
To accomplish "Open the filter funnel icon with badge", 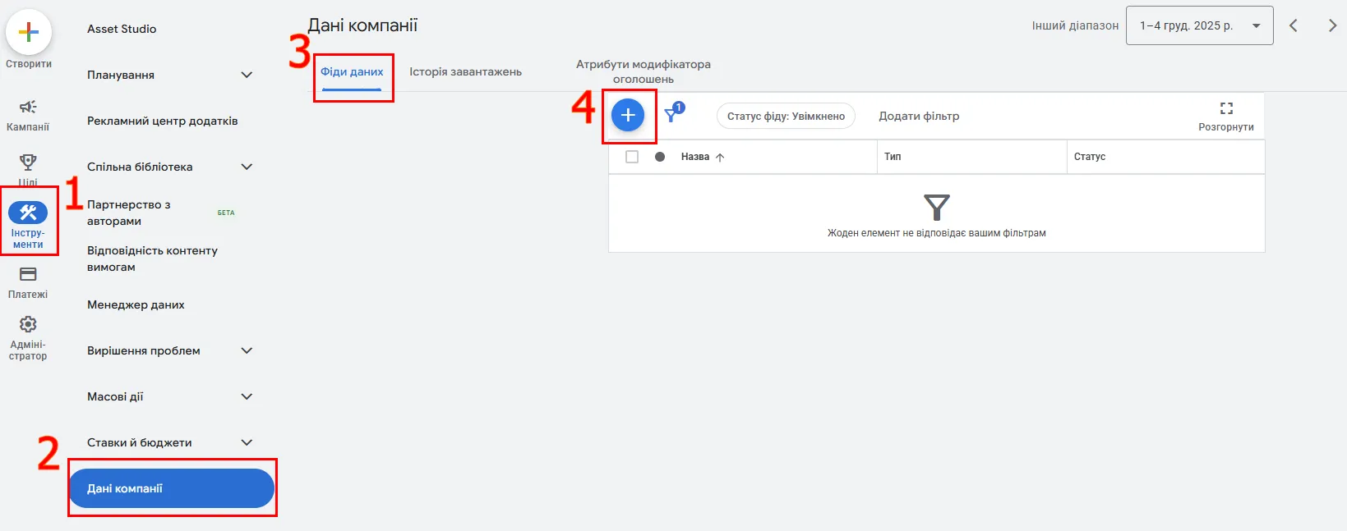I will click(x=673, y=113).
